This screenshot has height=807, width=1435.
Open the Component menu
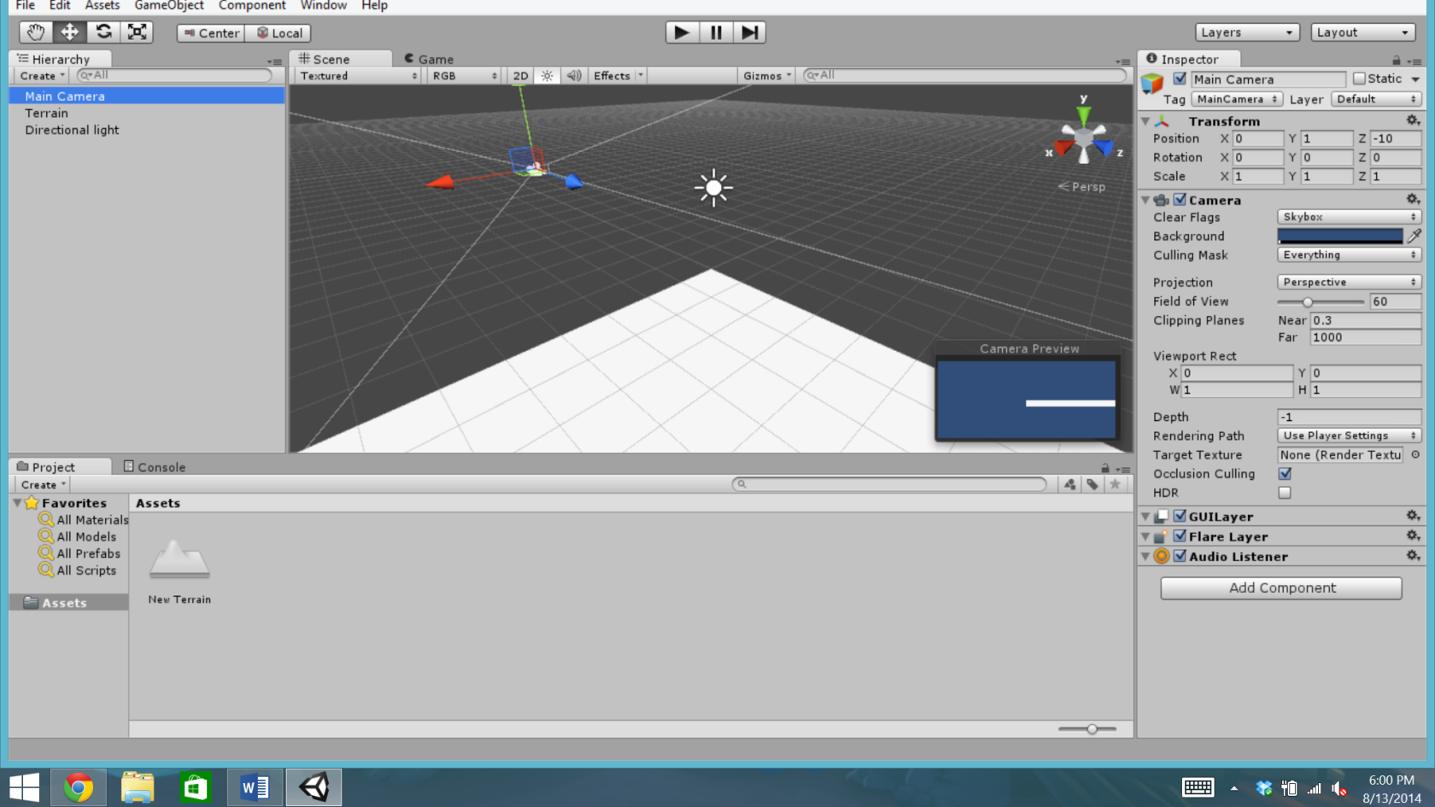(x=252, y=6)
